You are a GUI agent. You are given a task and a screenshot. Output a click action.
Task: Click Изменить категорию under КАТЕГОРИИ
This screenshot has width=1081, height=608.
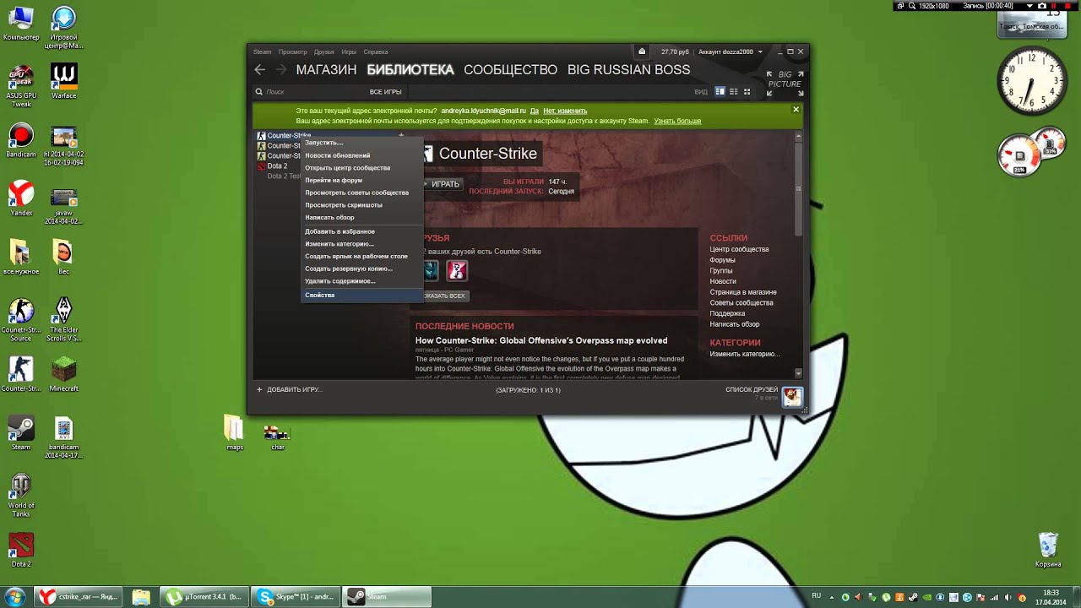pos(744,354)
